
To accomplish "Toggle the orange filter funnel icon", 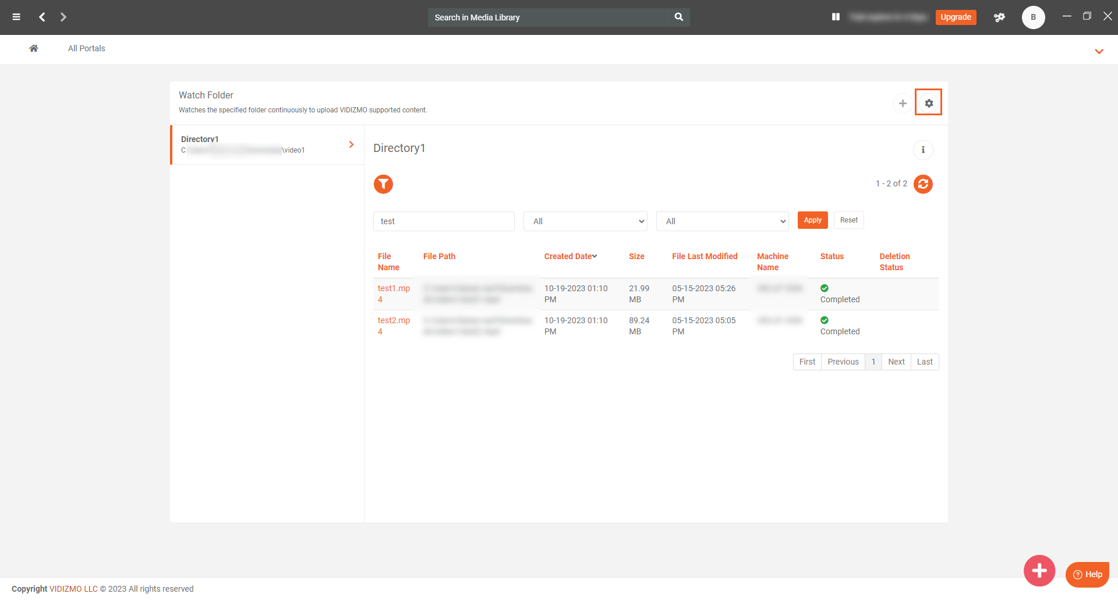I will 383,184.
